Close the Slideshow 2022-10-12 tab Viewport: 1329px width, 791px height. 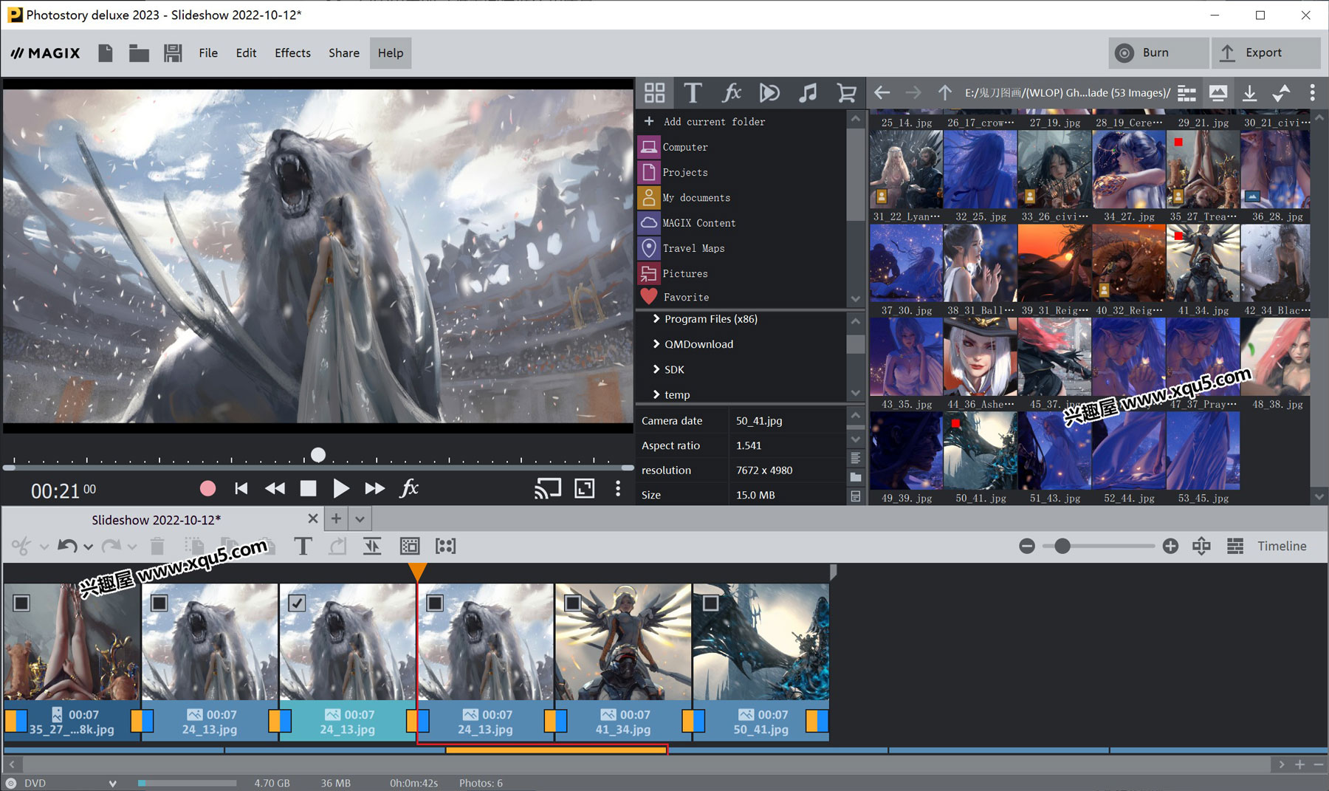point(313,519)
